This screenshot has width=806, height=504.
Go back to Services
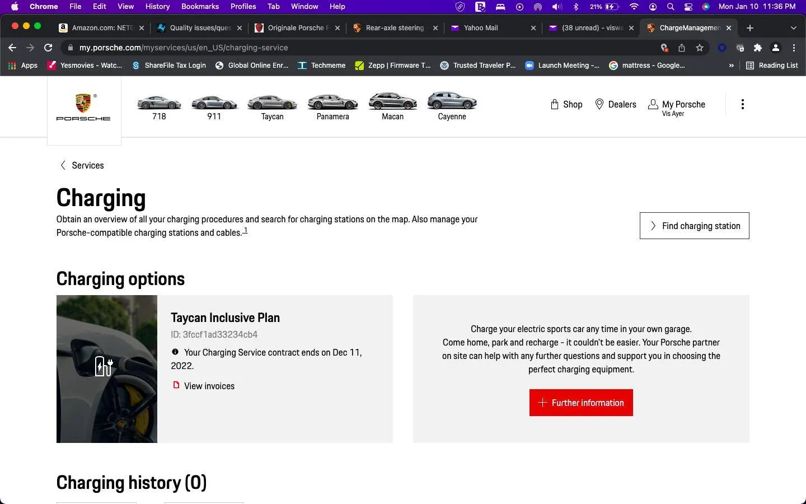82,165
